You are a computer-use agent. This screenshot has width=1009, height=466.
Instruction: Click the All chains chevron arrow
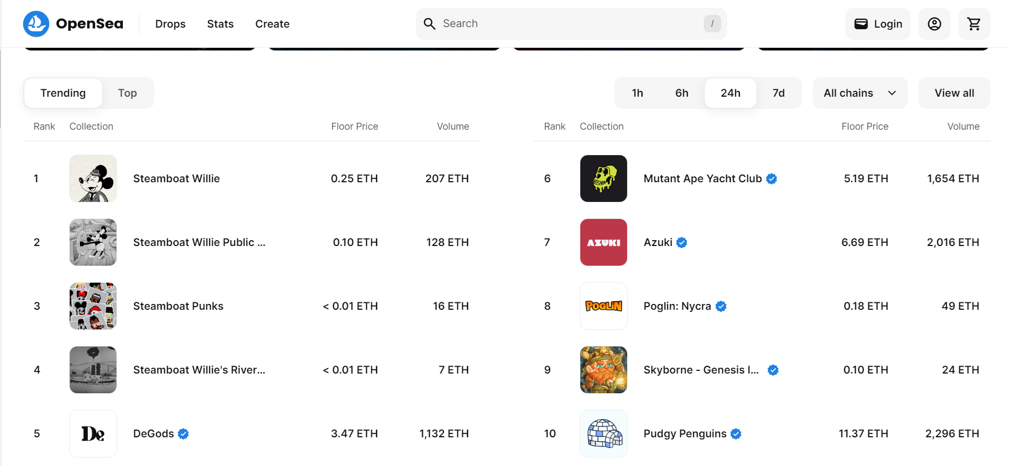892,93
